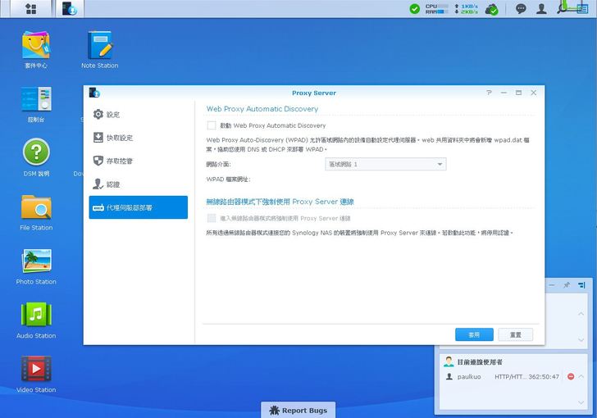597x418 pixels.
Task: Open the top bar search icon
Action: coord(562,9)
